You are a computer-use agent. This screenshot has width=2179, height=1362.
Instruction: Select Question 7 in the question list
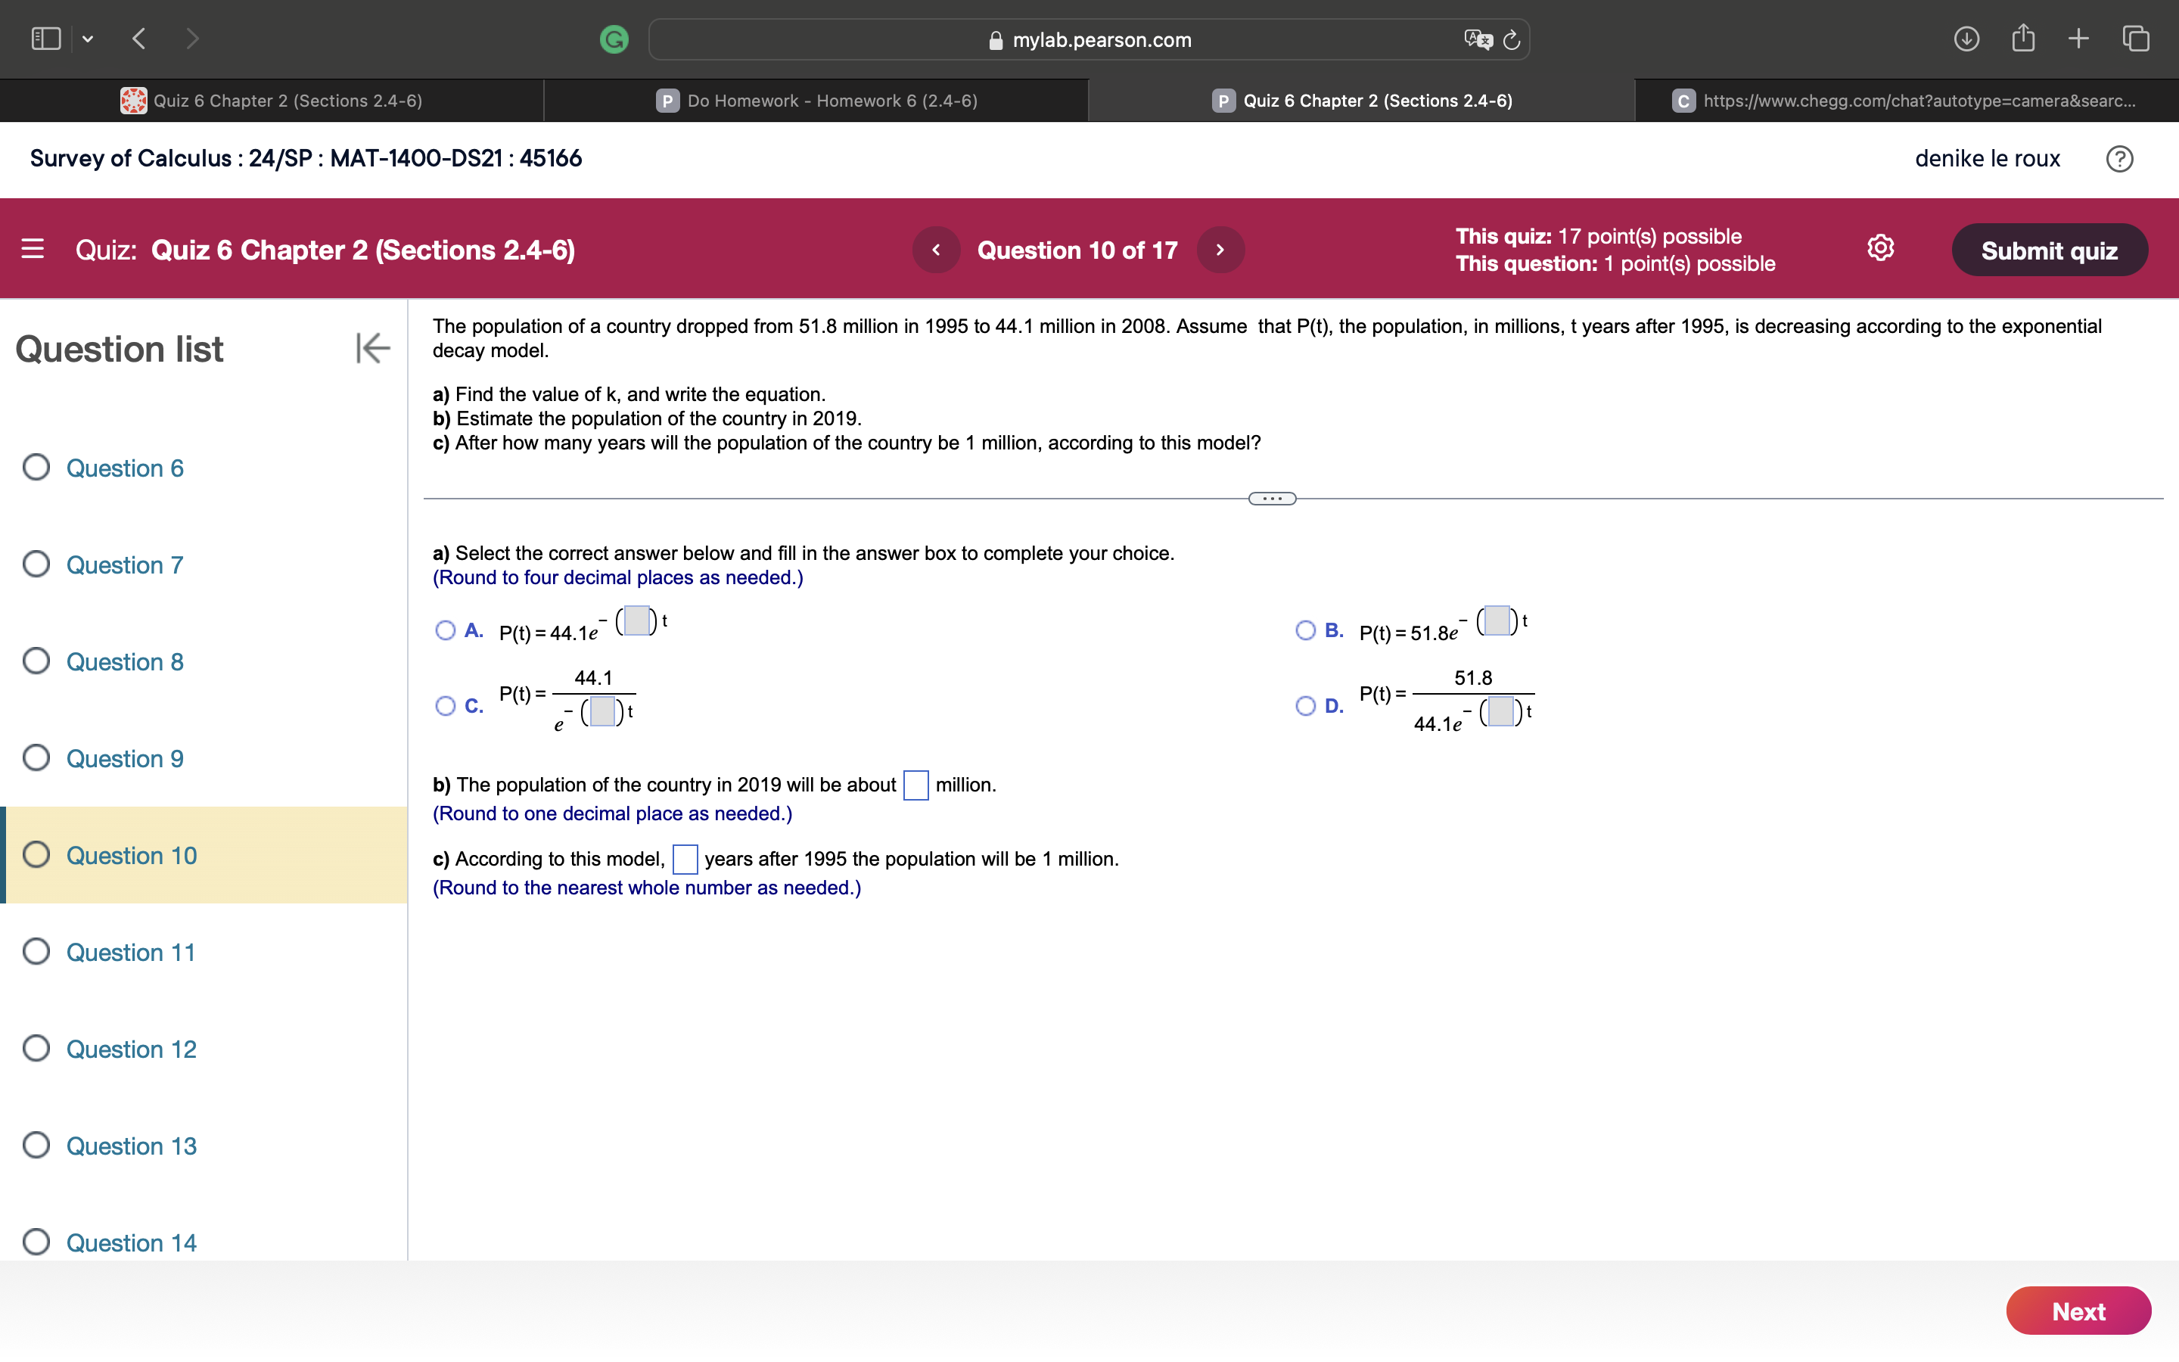point(125,564)
